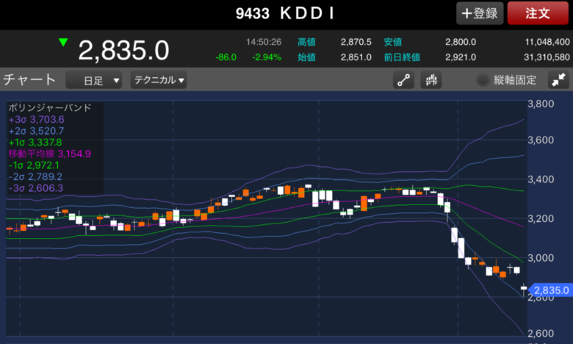Open the chart type candlestick icon
This screenshot has height=344, width=573.
(431, 80)
